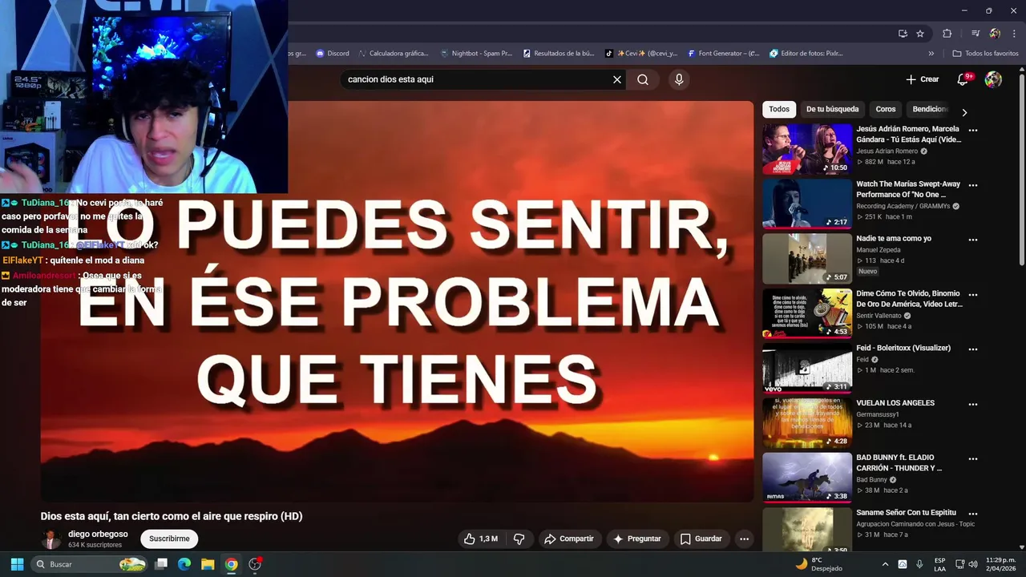Open the YouTube account avatar menu
Viewport: 1026px width, 577px height.
pos(993,79)
